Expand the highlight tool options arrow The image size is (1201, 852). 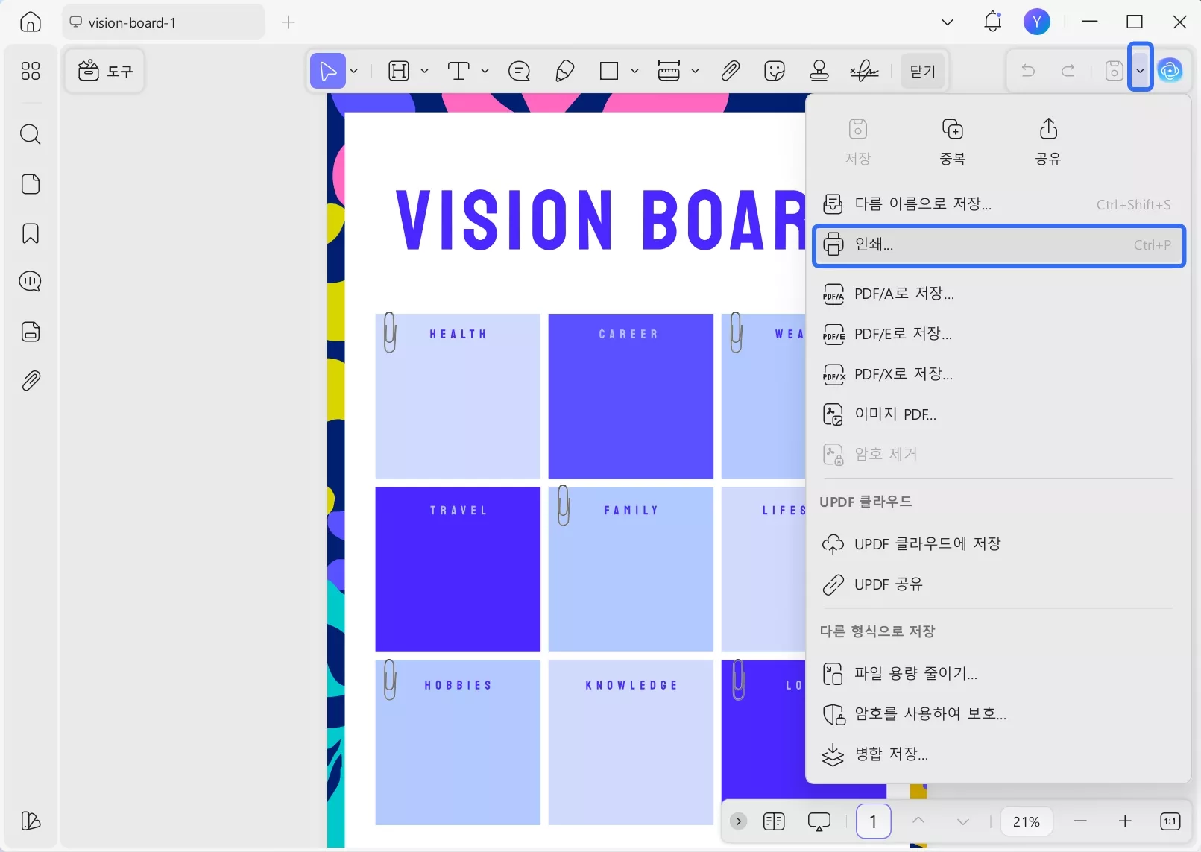tap(424, 71)
